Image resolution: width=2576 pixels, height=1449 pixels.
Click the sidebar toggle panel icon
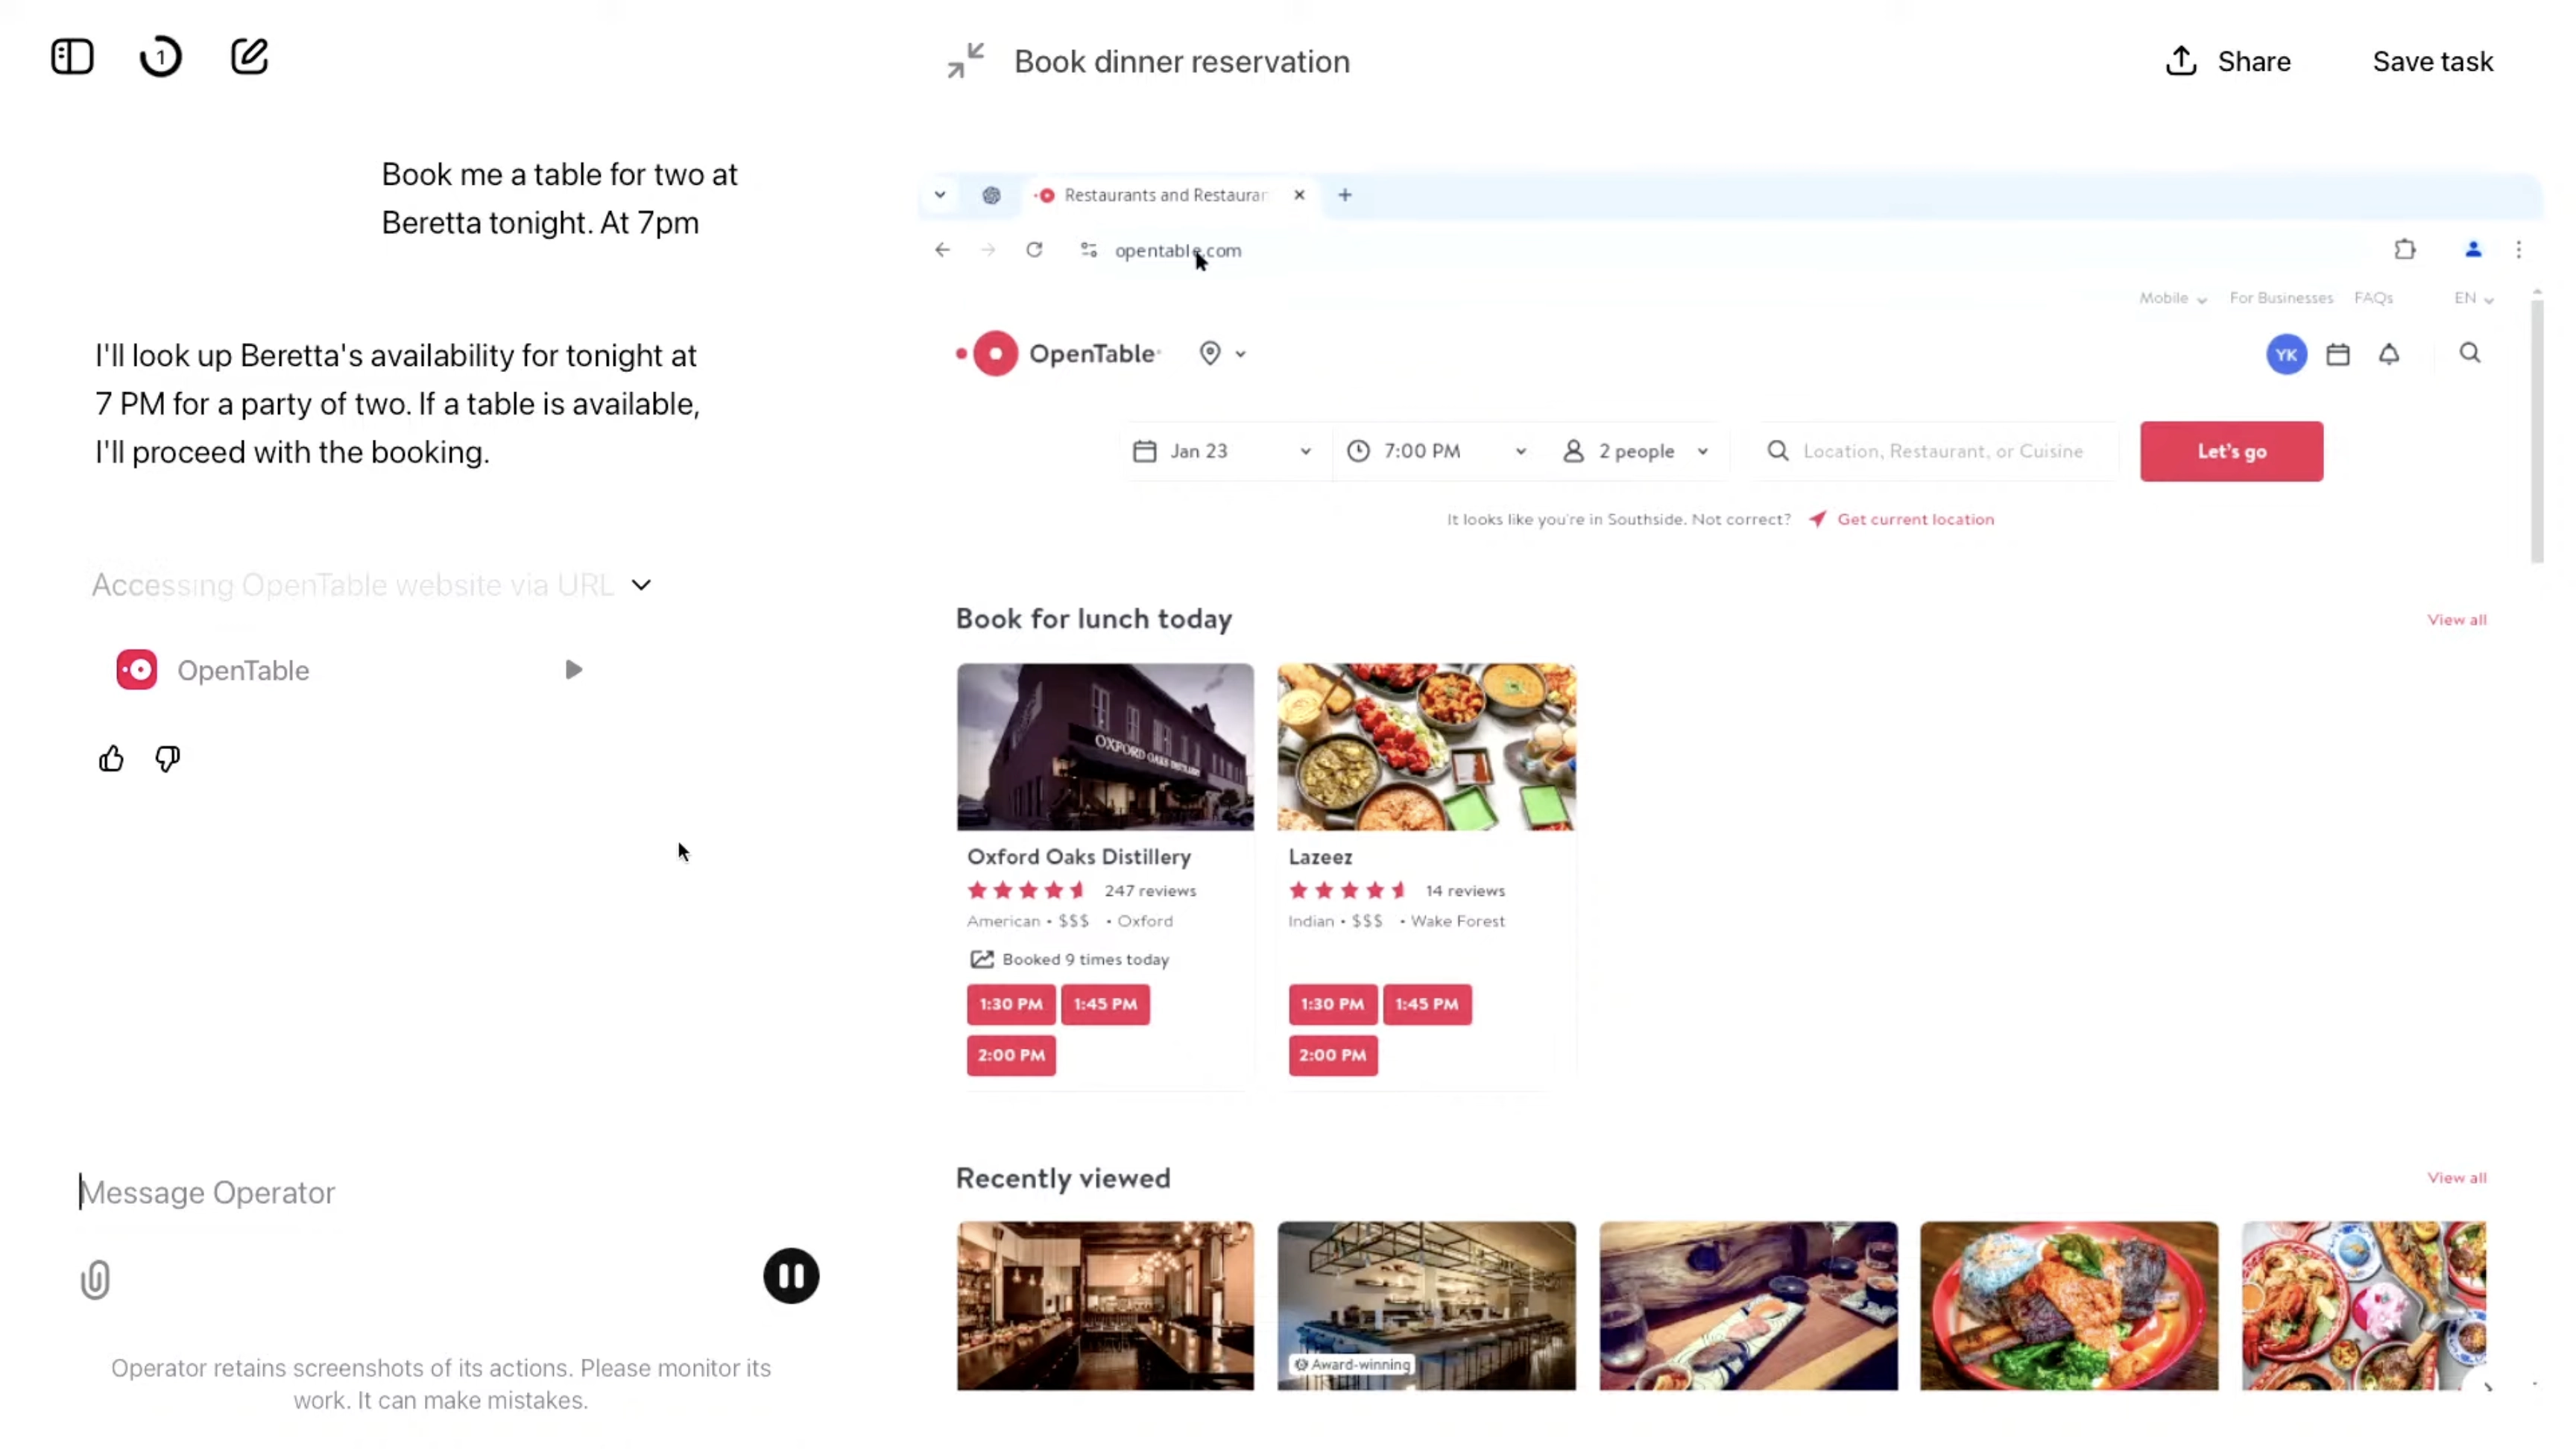(x=71, y=57)
